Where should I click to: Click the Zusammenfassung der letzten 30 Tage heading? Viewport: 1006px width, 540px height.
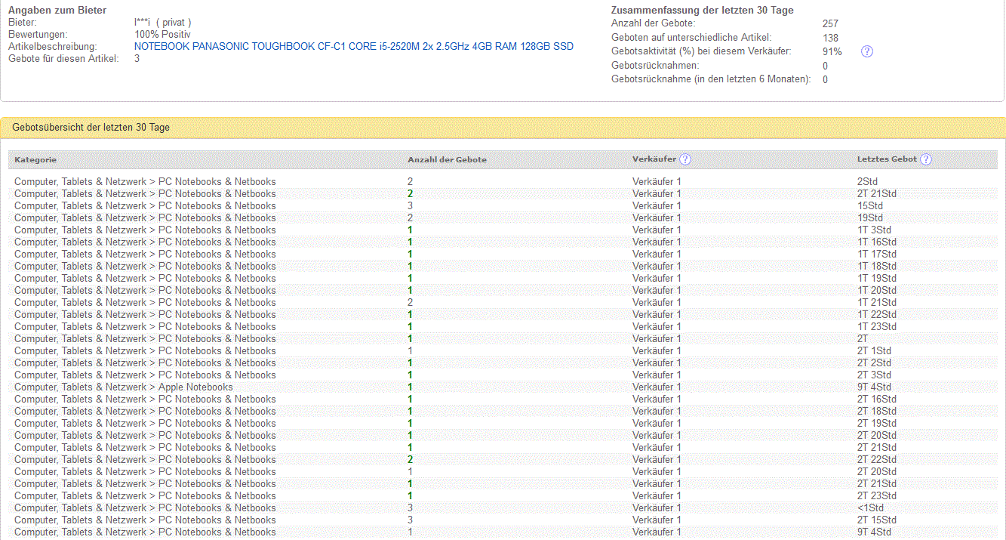point(702,11)
